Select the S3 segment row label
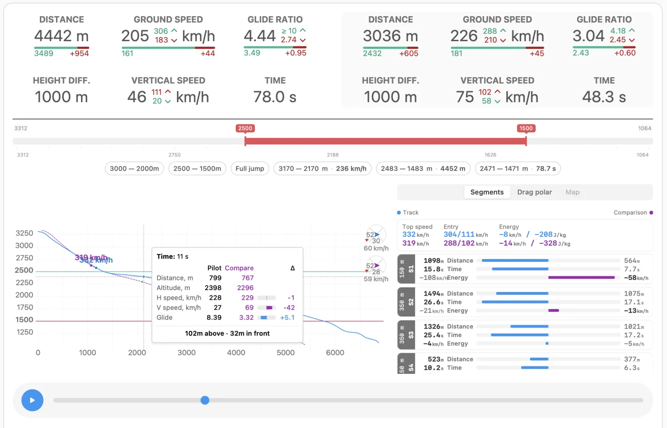 [406, 335]
